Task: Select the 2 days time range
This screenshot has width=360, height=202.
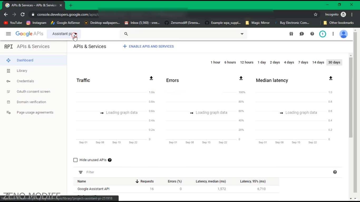Action: coord(275,62)
